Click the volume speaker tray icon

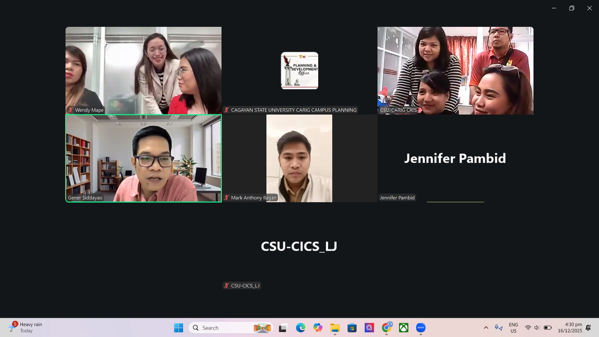pyautogui.click(x=537, y=328)
